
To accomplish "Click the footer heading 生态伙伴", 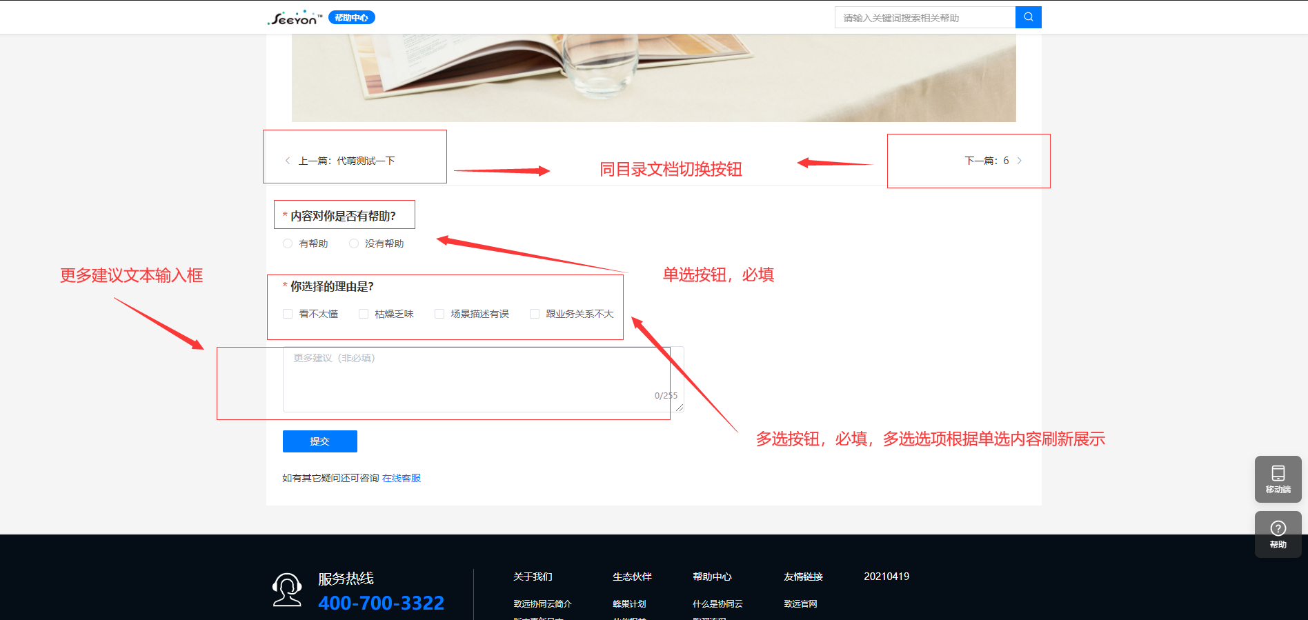I will pyautogui.click(x=632, y=577).
